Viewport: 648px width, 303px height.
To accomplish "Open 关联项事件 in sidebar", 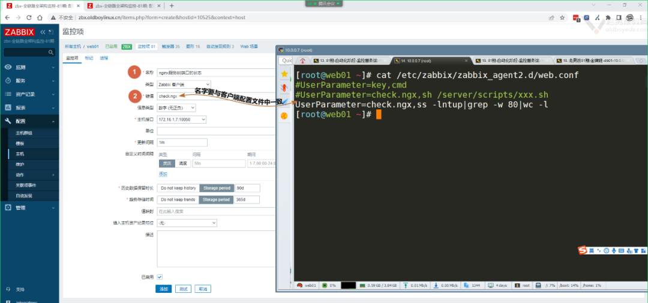I will [26, 185].
